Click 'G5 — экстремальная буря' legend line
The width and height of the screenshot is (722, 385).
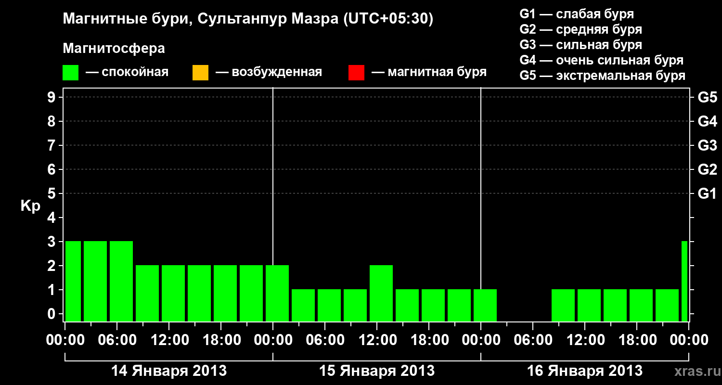[x=603, y=76]
